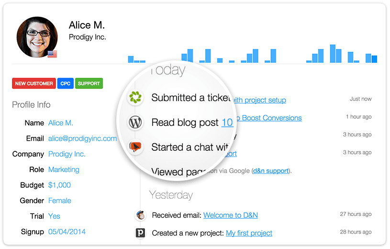Select the NEW CUSTOMER red tag

pos(34,83)
